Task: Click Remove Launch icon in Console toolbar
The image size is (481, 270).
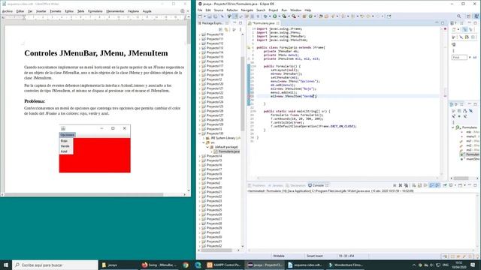Action: pyautogui.click(x=401, y=185)
